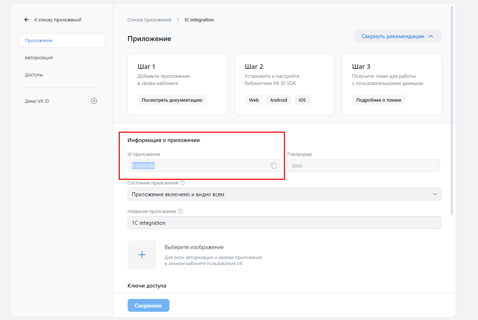Open Состояние приложения dropdown
This screenshot has width=478, height=320.
point(285,194)
